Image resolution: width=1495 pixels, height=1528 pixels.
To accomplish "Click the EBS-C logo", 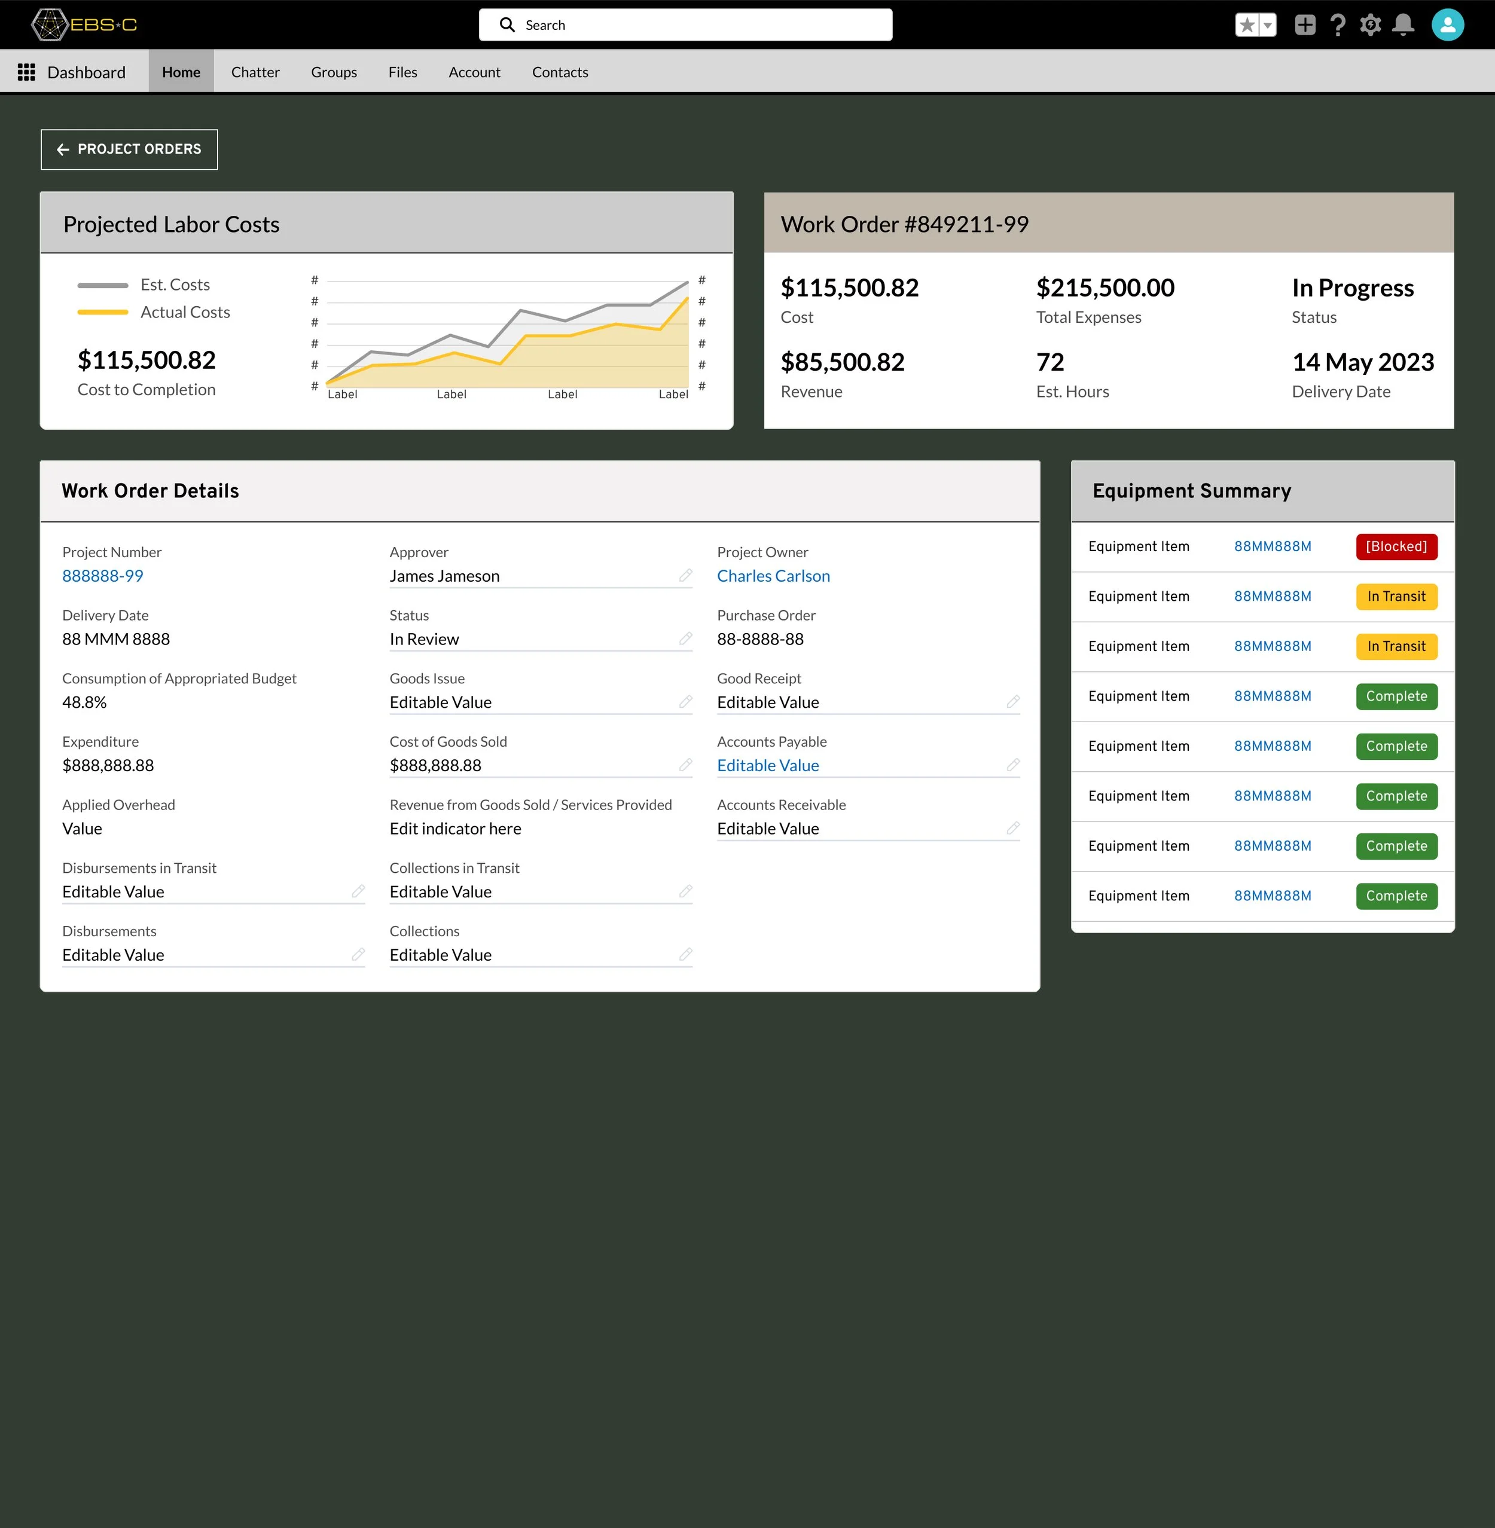I will (84, 25).
